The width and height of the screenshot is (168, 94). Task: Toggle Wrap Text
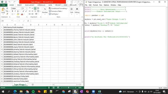pos(38,8)
